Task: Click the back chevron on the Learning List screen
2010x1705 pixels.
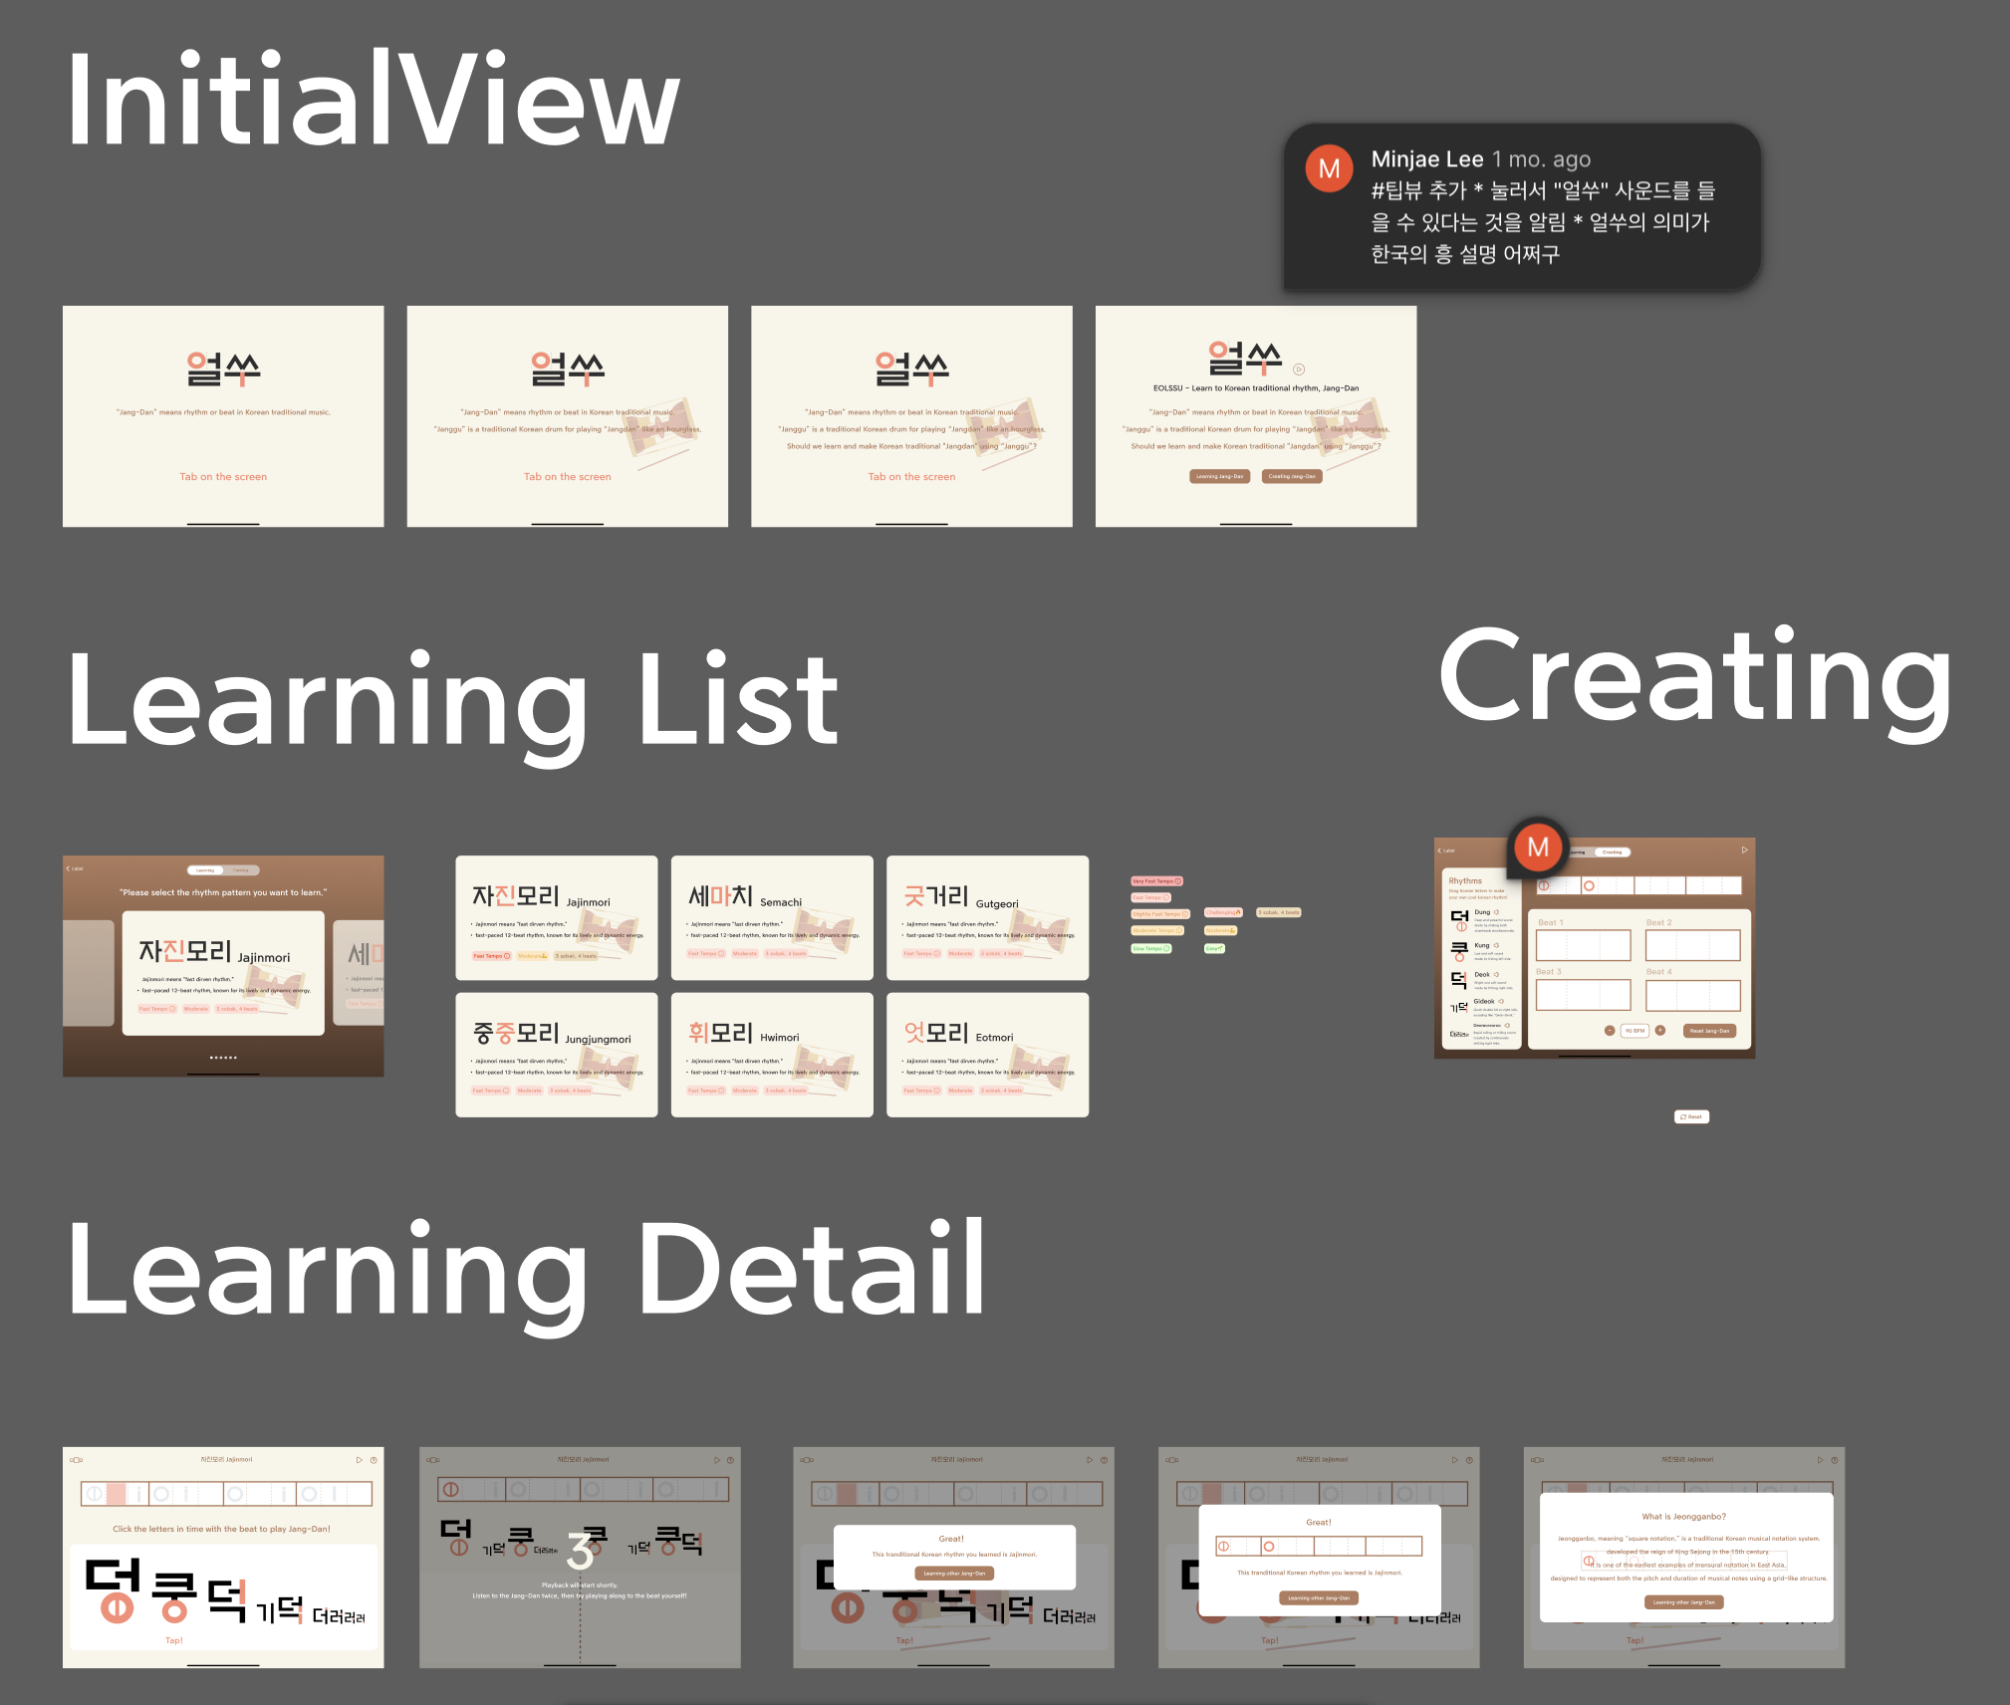Action: pyautogui.click(x=69, y=868)
